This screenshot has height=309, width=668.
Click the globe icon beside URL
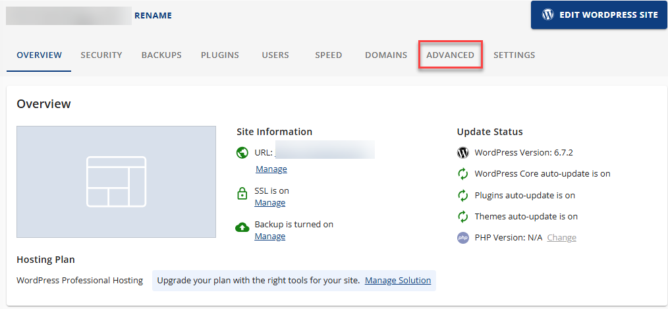point(242,153)
